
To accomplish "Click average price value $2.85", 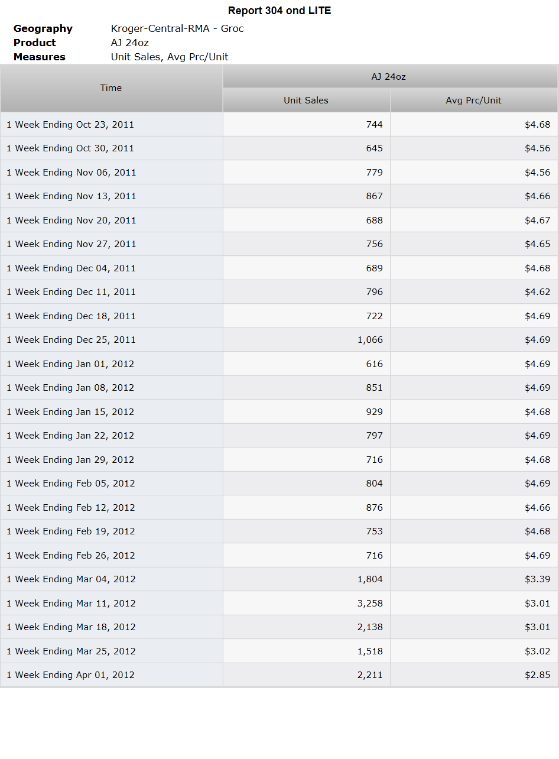I will [x=537, y=675].
